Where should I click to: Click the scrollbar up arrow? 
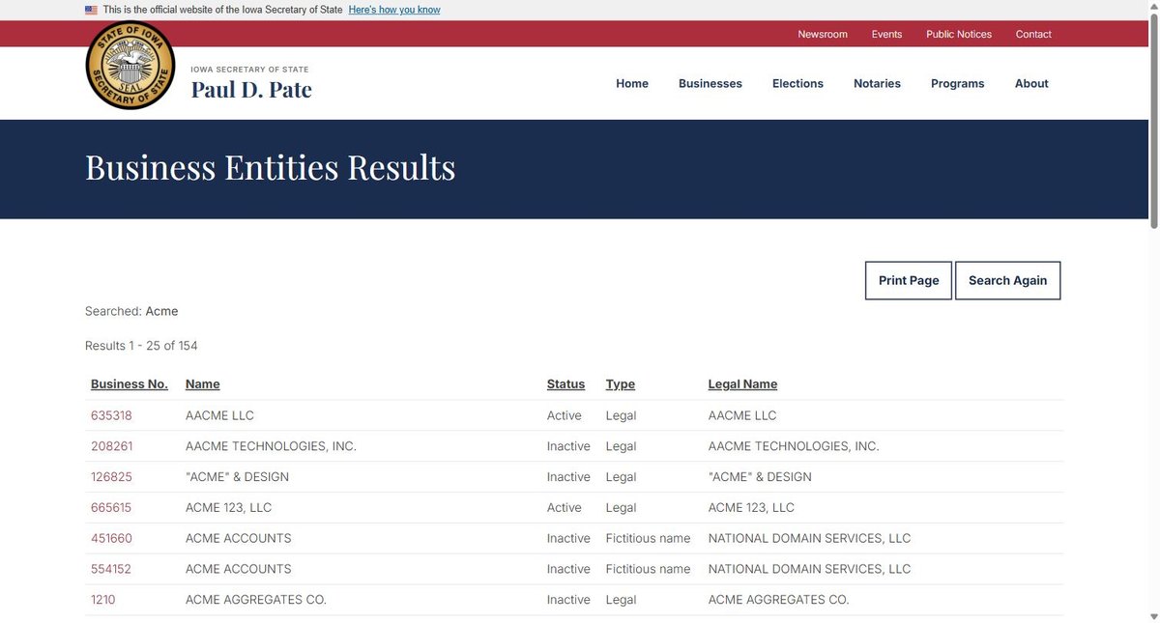point(1152,6)
